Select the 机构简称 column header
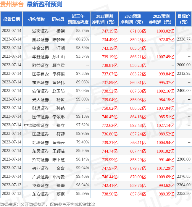Viewport: 192px width, 207px height. click(36, 19)
